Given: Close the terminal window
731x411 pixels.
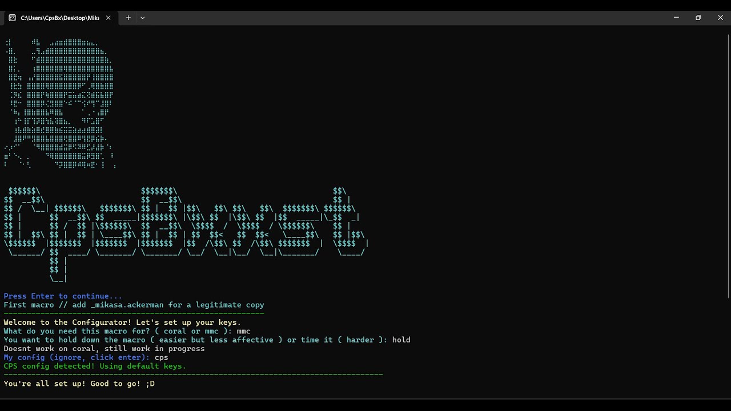Looking at the screenshot, I should [x=720, y=18].
